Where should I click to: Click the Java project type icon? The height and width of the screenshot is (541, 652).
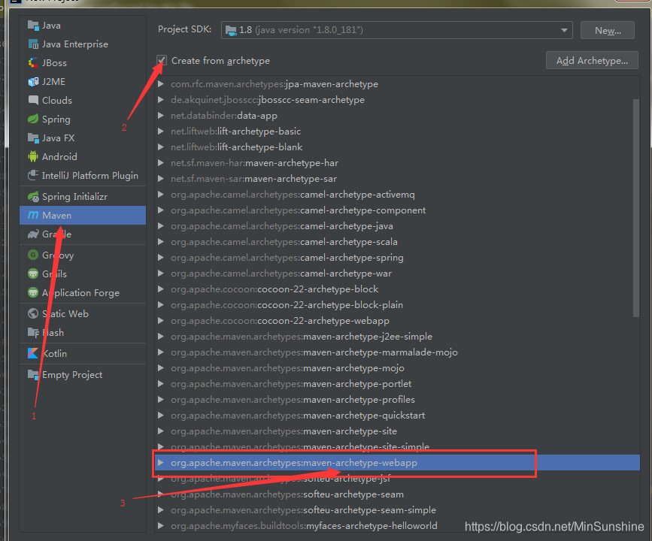click(x=33, y=26)
